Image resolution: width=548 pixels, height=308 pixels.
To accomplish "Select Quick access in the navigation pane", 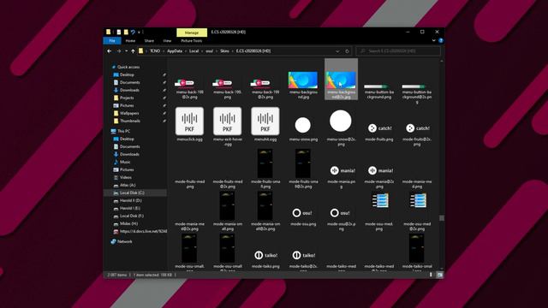I will point(128,67).
